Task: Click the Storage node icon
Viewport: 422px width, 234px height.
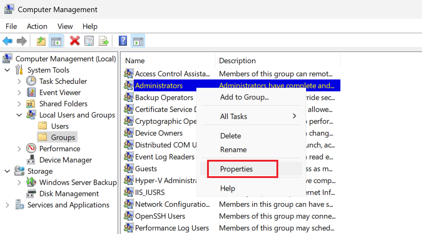Action: point(19,171)
